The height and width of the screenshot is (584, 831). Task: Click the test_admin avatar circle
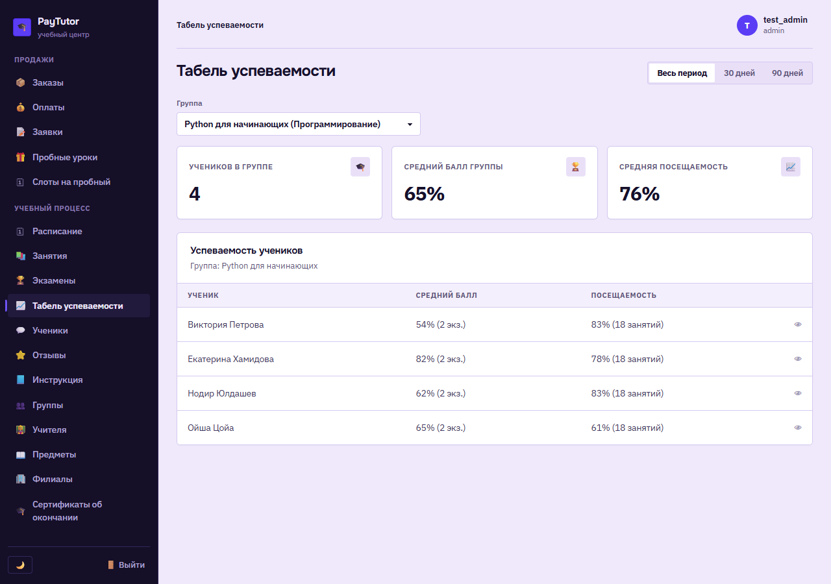(747, 25)
